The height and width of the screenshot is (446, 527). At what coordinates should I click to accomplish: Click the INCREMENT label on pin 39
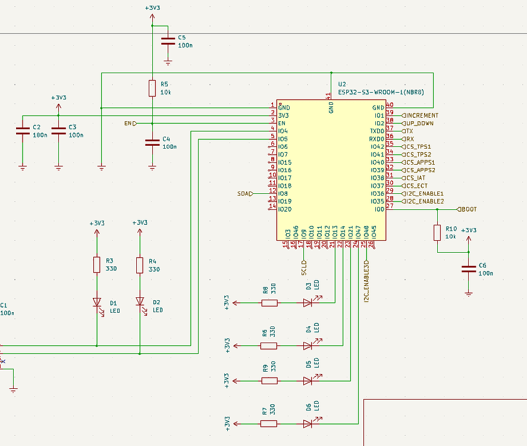point(419,115)
